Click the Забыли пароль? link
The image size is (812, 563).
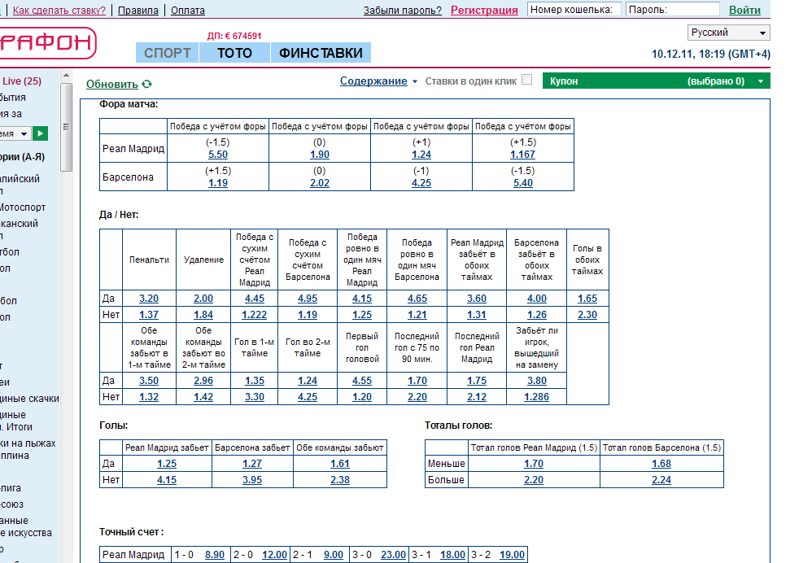(x=403, y=11)
